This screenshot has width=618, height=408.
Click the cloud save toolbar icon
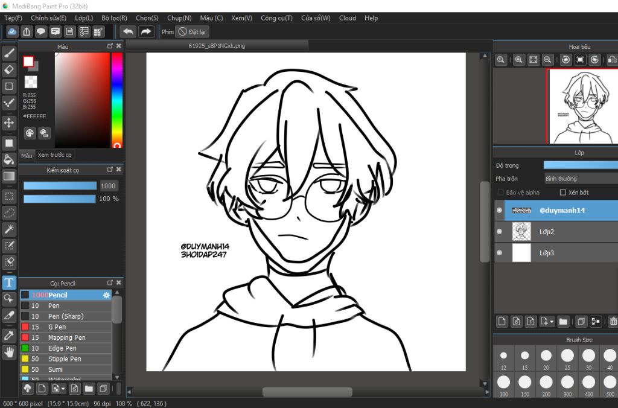click(12, 31)
